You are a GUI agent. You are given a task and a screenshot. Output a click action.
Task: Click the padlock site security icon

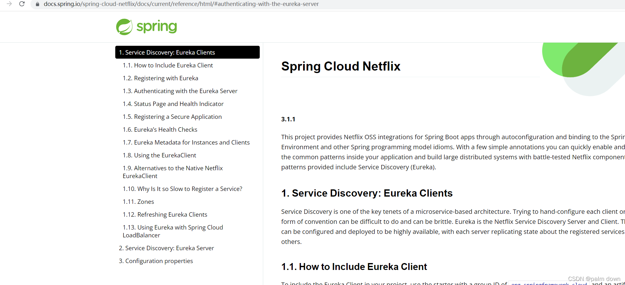tap(37, 4)
